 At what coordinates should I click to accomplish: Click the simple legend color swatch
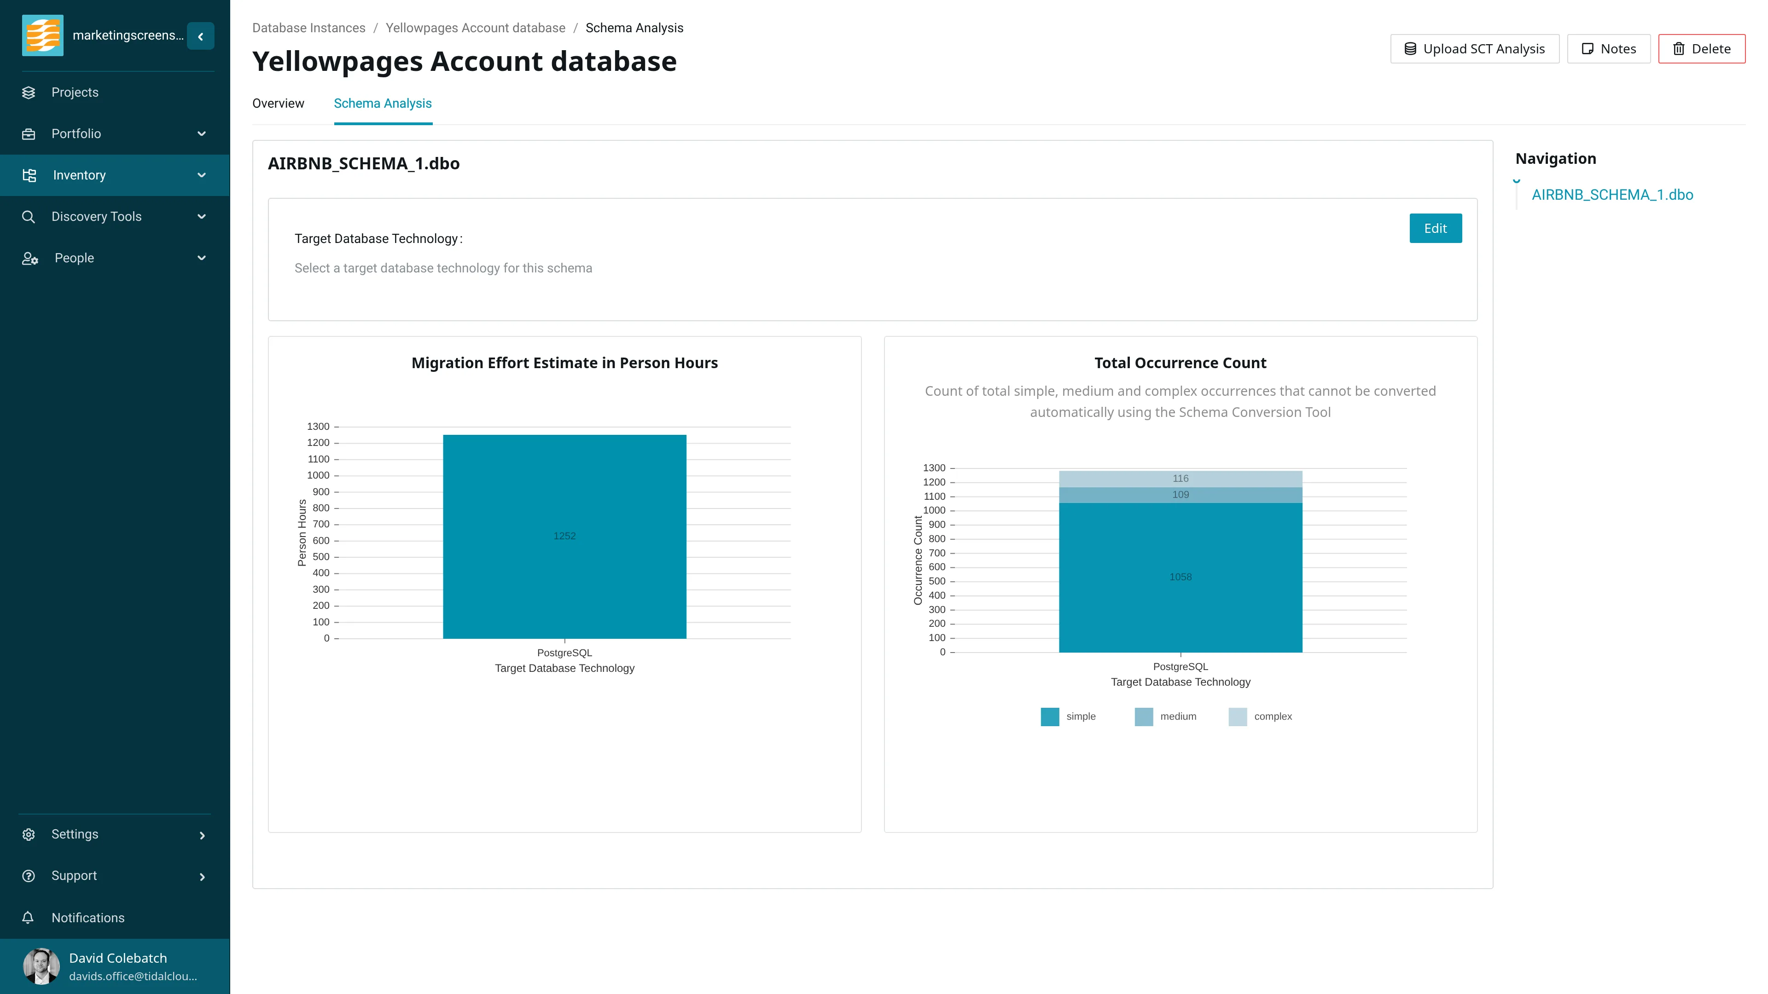point(1049,717)
